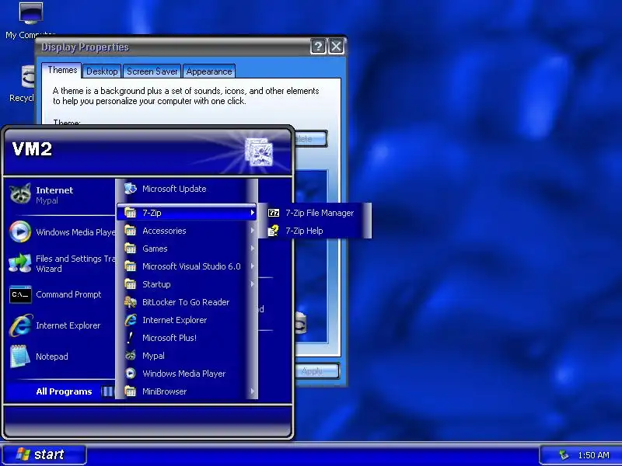Click the system tray network icon
Image resolution: width=622 pixels, height=466 pixels.
pyautogui.click(x=563, y=455)
